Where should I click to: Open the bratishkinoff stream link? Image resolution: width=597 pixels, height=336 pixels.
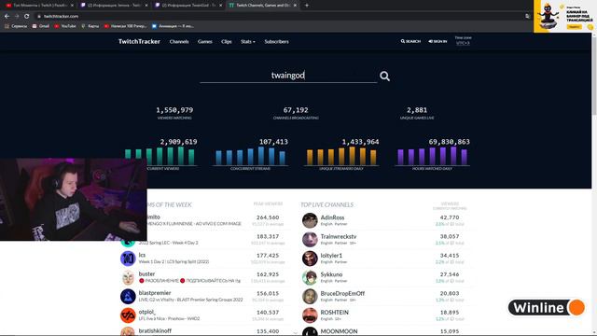[x=155, y=331]
